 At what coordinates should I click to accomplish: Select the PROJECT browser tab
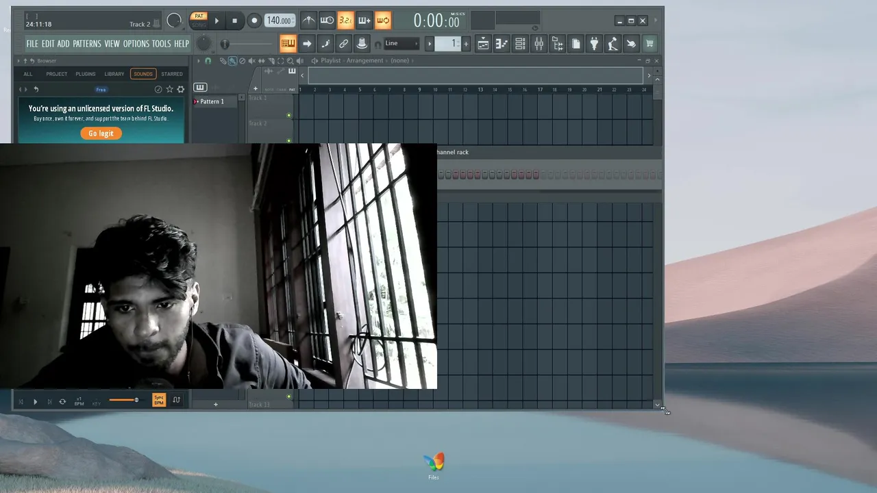click(57, 74)
